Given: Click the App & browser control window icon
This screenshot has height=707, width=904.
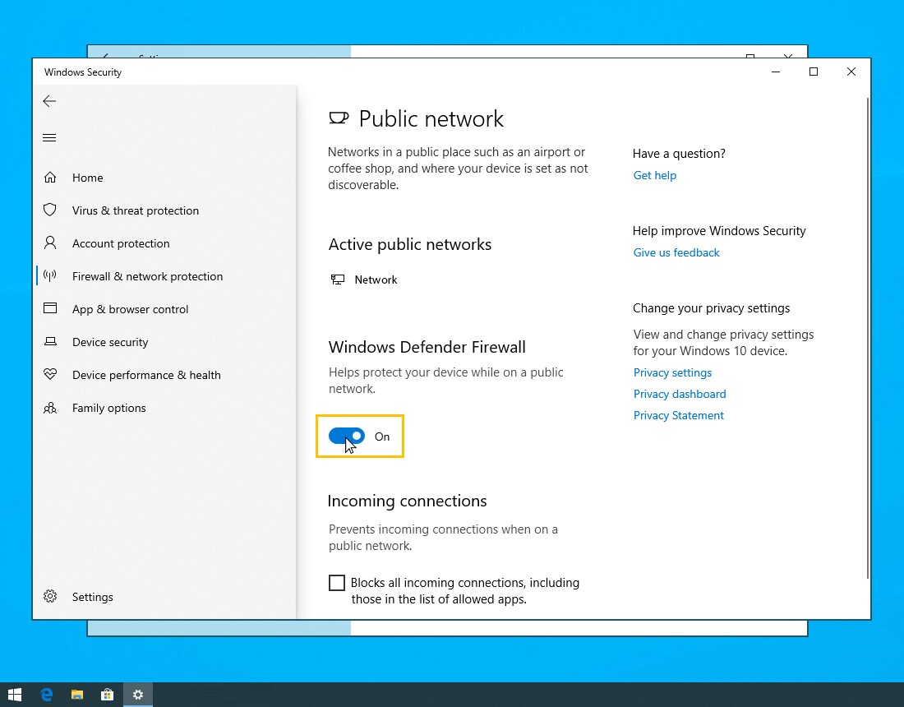Looking at the screenshot, I should (x=50, y=308).
